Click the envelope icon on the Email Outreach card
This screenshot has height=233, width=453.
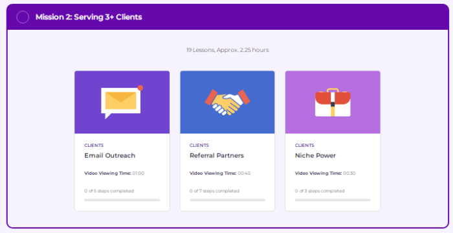[122, 102]
